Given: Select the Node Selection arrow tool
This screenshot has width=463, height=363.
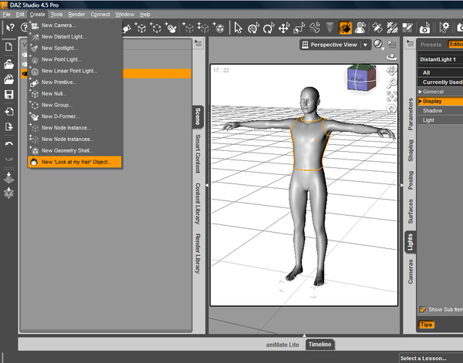Looking at the screenshot, I should (x=238, y=28).
